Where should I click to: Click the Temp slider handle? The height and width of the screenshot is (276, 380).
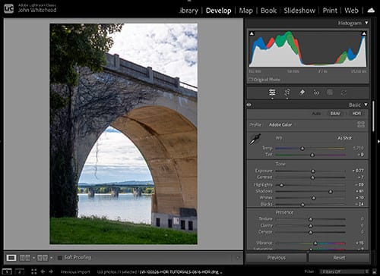click(x=302, y=149)
